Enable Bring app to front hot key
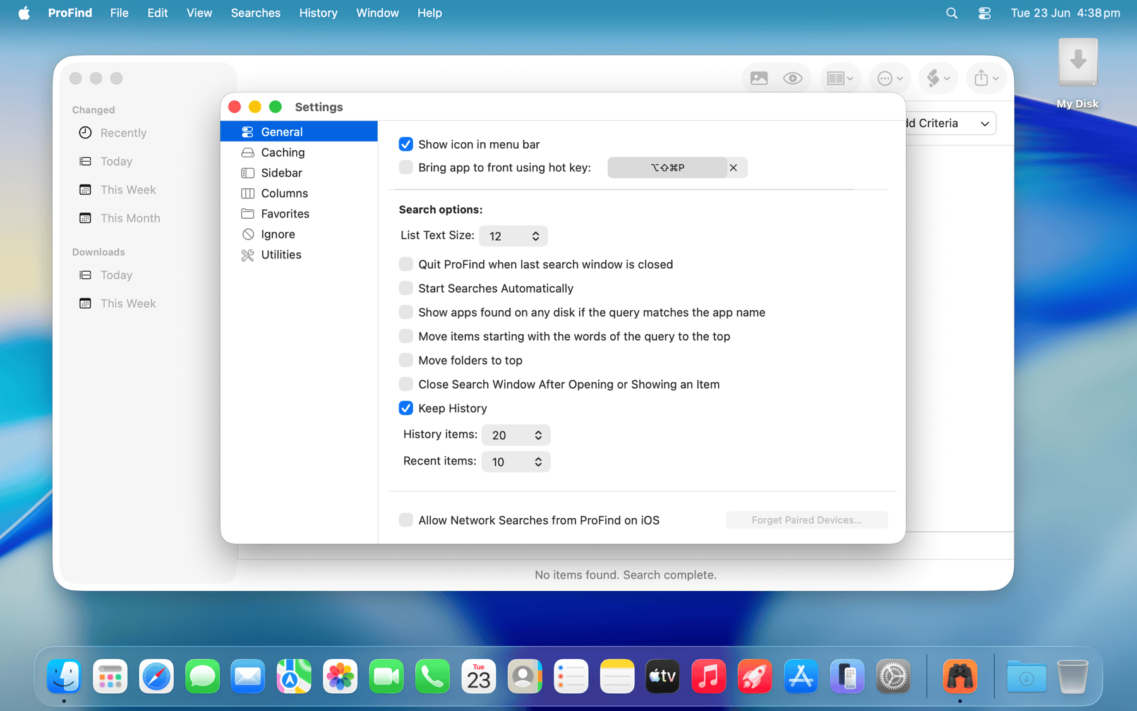1137x711 pixels. coord(406,167)
